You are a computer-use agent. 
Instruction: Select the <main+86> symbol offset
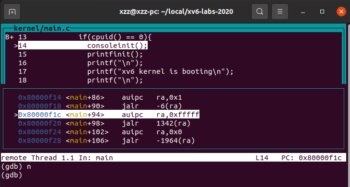(85, 97)
